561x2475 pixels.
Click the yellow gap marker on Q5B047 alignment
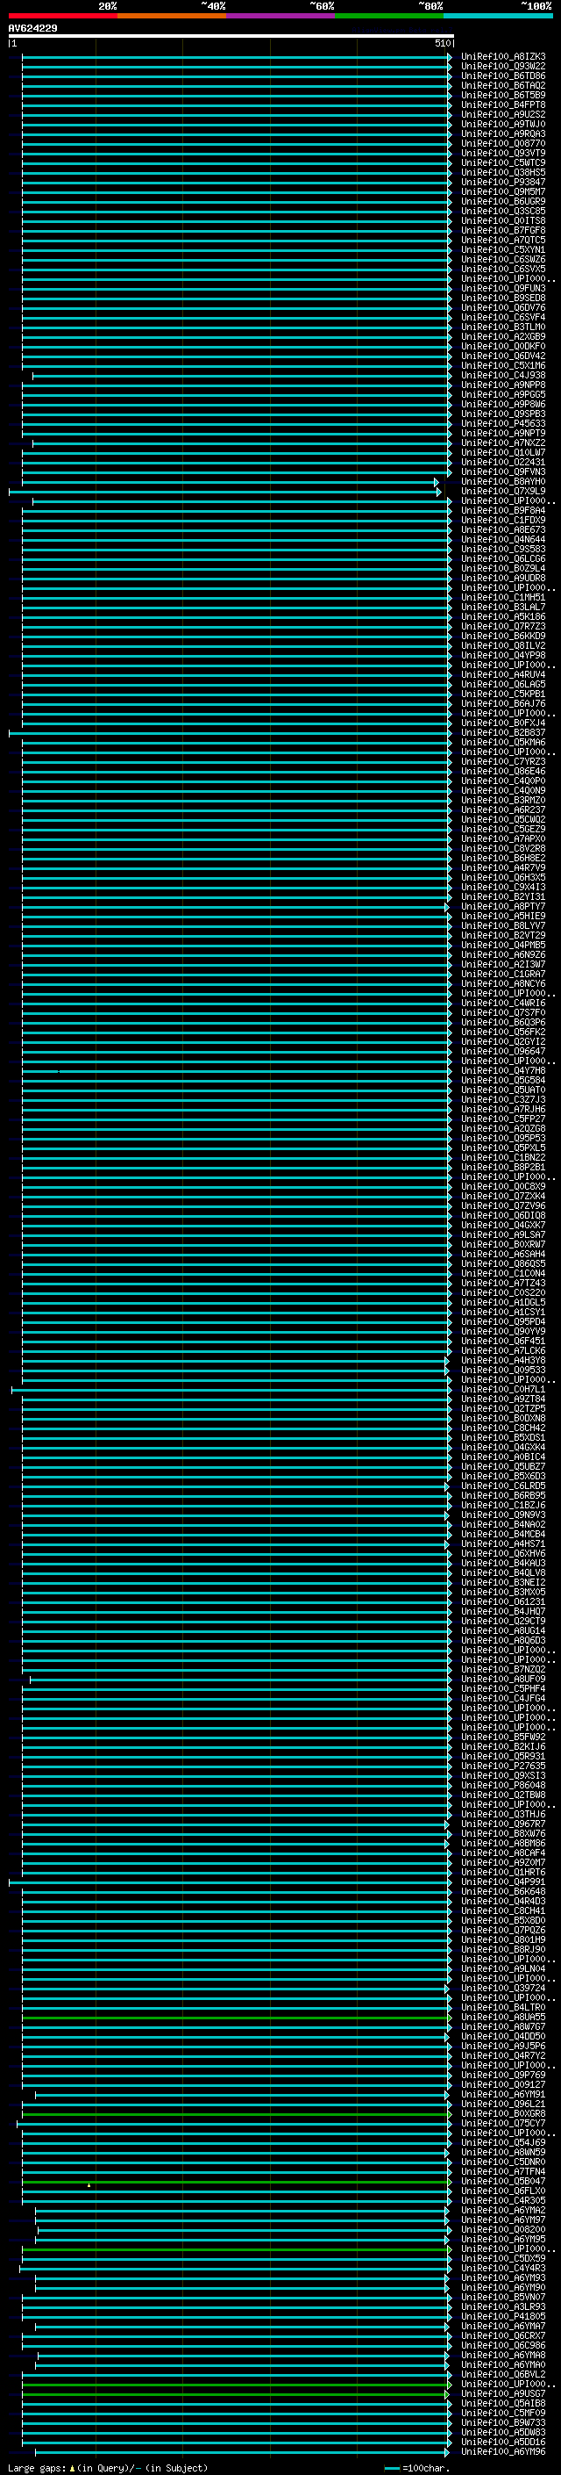pos(89,2186)
